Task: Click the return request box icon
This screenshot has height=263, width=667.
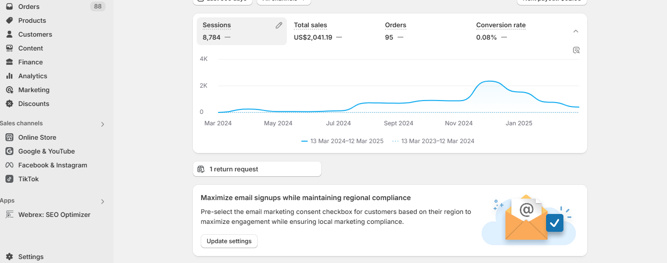Action: pyautogui.click(x=201, y=169)
